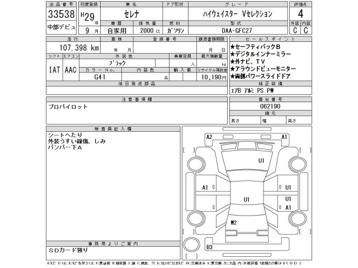Click the lot number 33538
This screenshot has width=358, height=268.
click(x=61, y=14)
